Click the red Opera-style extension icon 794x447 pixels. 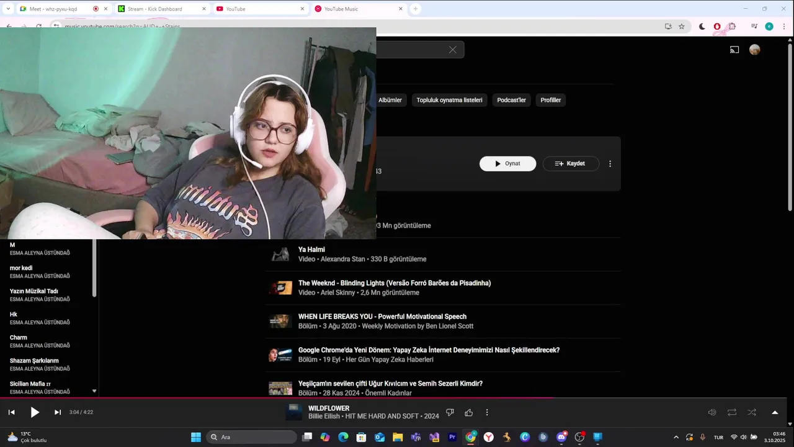[717, 27]
